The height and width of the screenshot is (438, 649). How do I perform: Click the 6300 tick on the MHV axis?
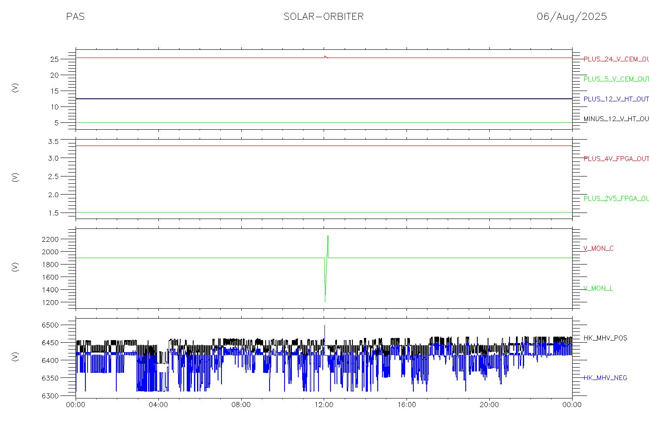pyautogui.click(x=50, y=396)
